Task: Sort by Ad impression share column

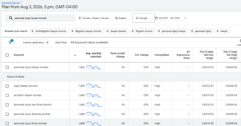Action: click(183, 55)
